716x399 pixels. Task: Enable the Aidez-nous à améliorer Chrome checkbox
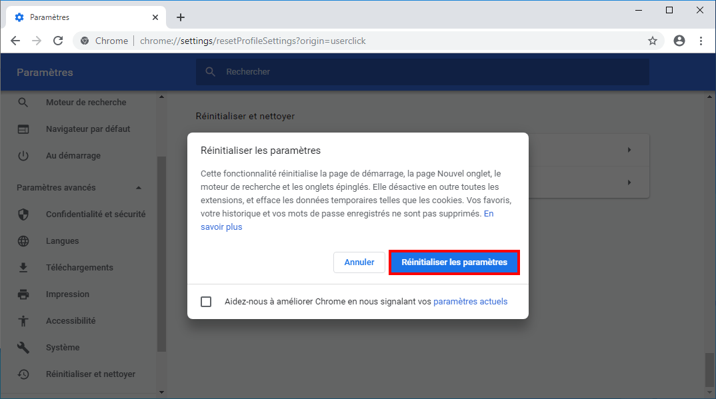[206, 302]
